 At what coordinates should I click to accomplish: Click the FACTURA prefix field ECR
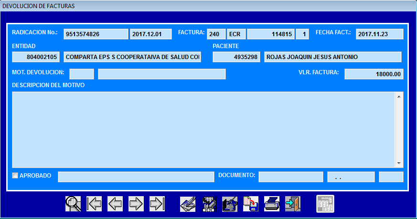tap(236, 34)
